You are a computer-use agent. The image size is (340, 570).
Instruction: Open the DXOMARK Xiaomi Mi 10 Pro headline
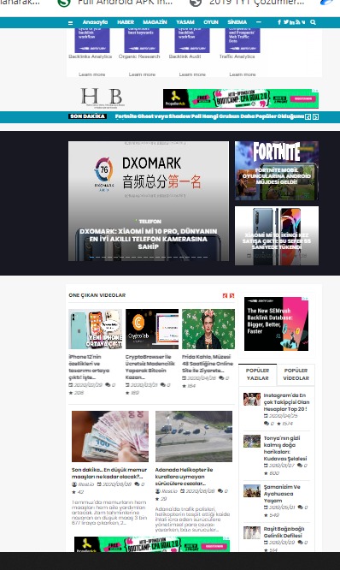coord(148,239)
